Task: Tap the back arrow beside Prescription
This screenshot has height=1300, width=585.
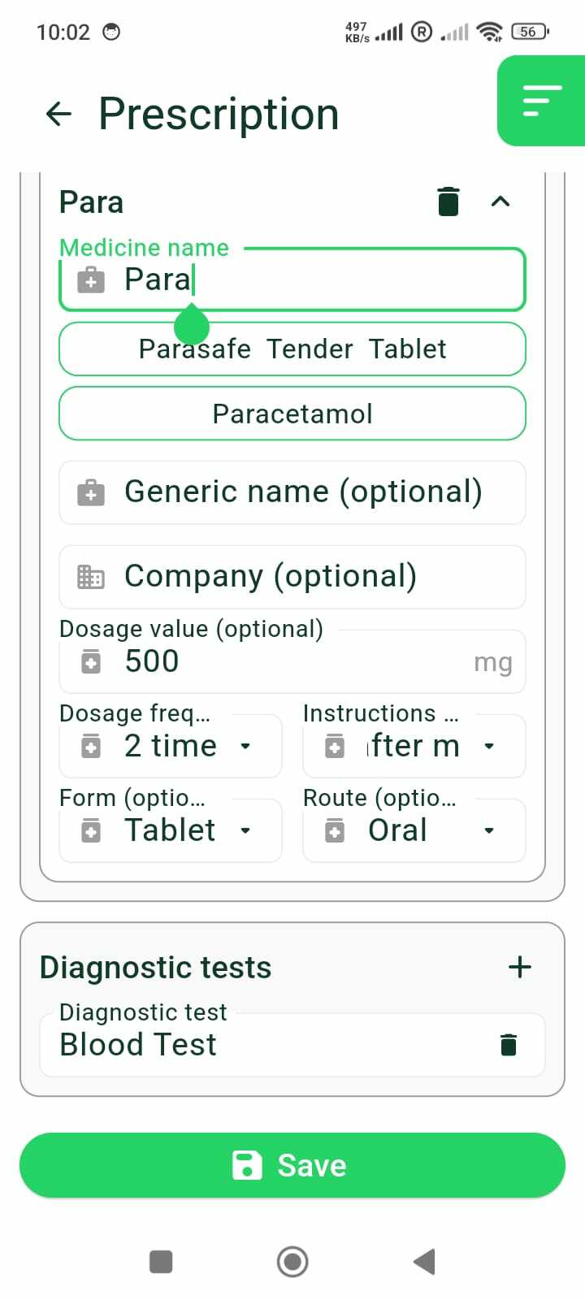Action: [58, 114]
